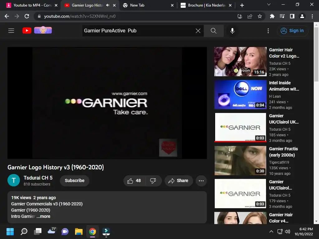Image resolution: width=319 pixels, height=239 pixels.
Task: Click the page vertical scrollbar
Action: click(x=316, y=54)
